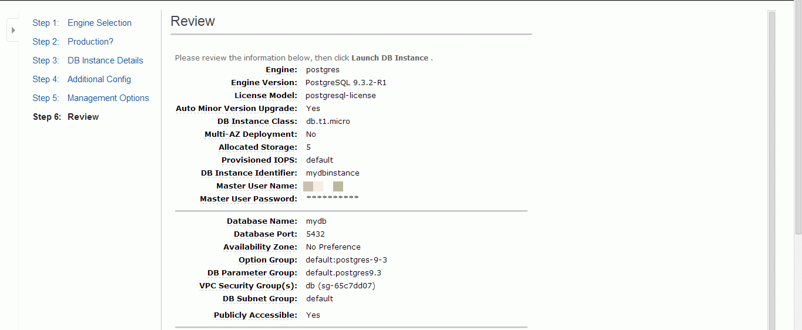Click the blurred Master User Name value

point(323,187)
